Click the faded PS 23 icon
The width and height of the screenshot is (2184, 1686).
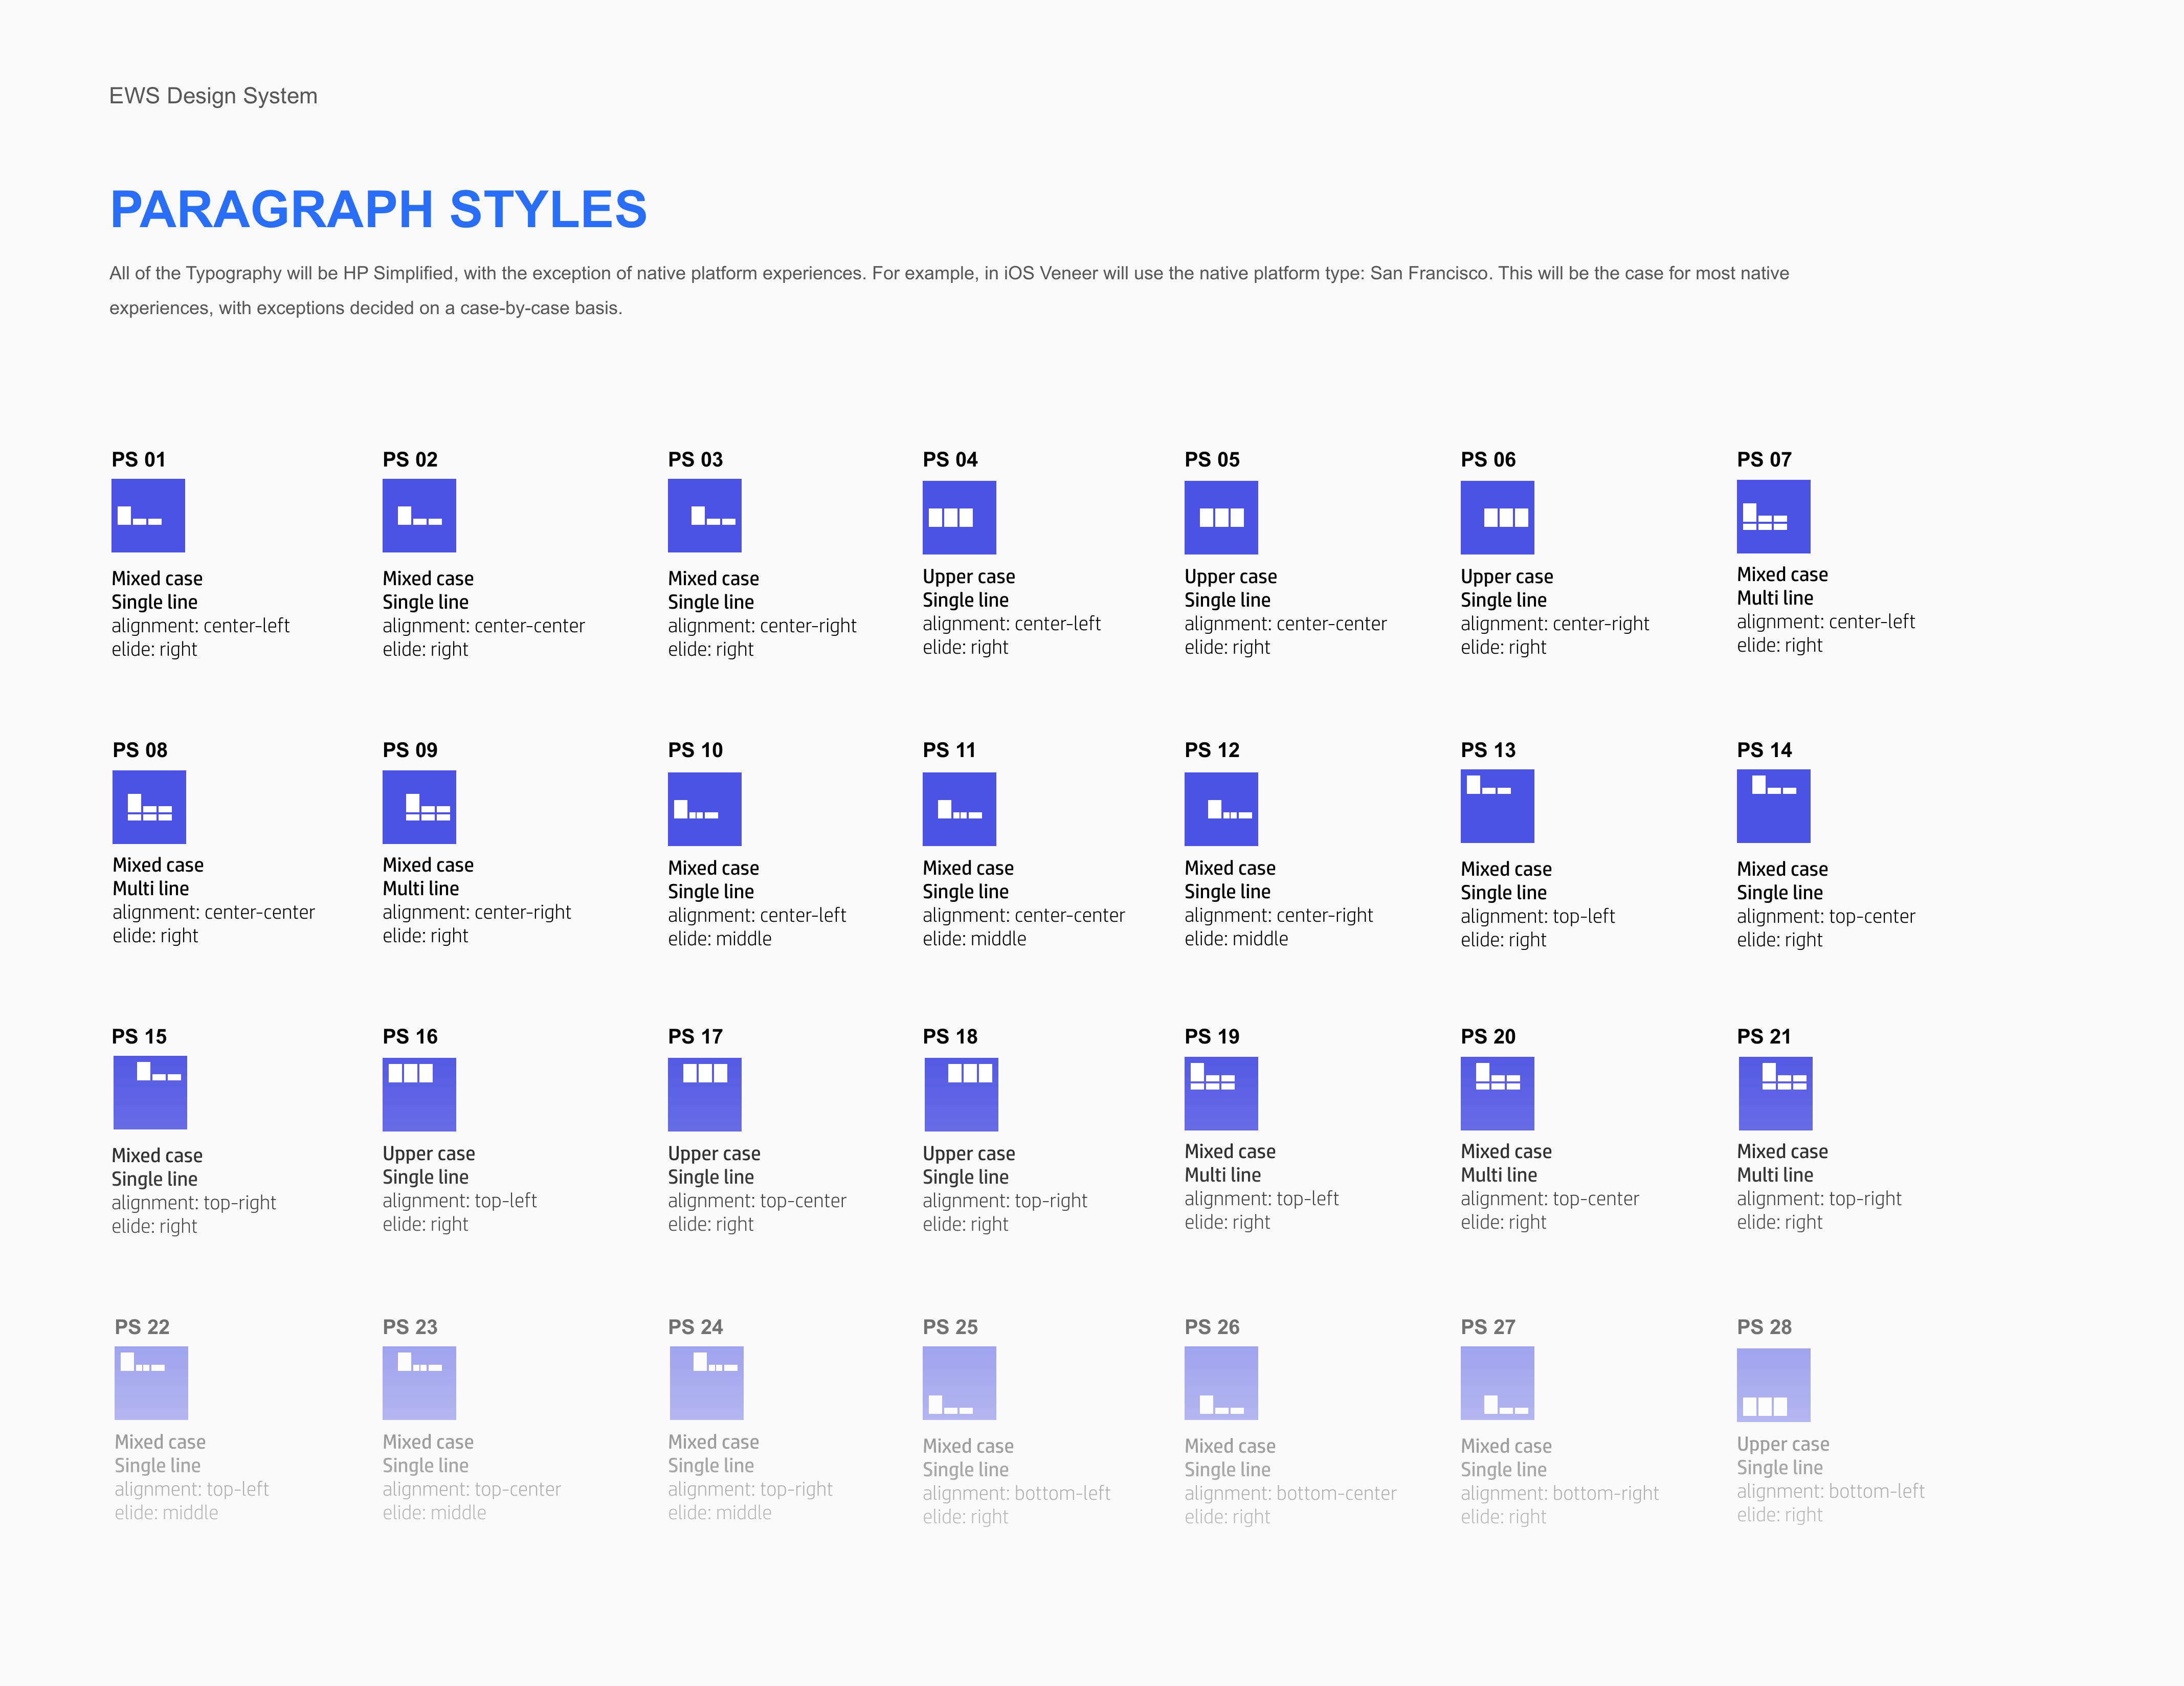coord(419,1383)
